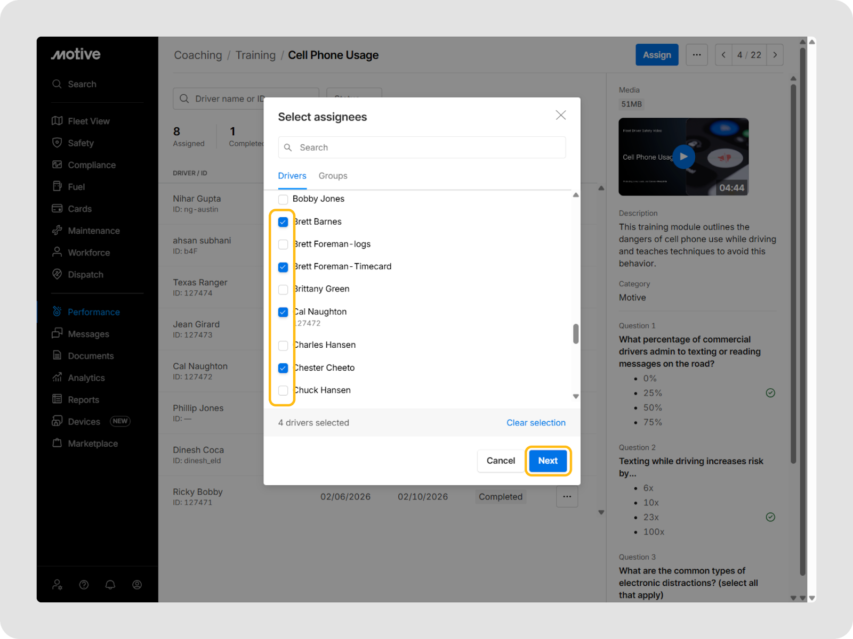The height and width of the screenshot is (639, 853).
Task: Open Fleet View from sidebar icon
Action: [x=57, y=121]
